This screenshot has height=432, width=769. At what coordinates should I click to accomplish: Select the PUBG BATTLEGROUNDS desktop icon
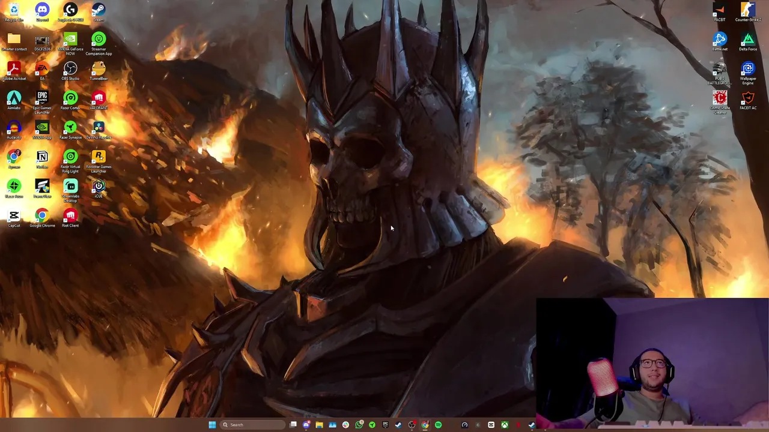pyautogui.click(x=719, y=73)
